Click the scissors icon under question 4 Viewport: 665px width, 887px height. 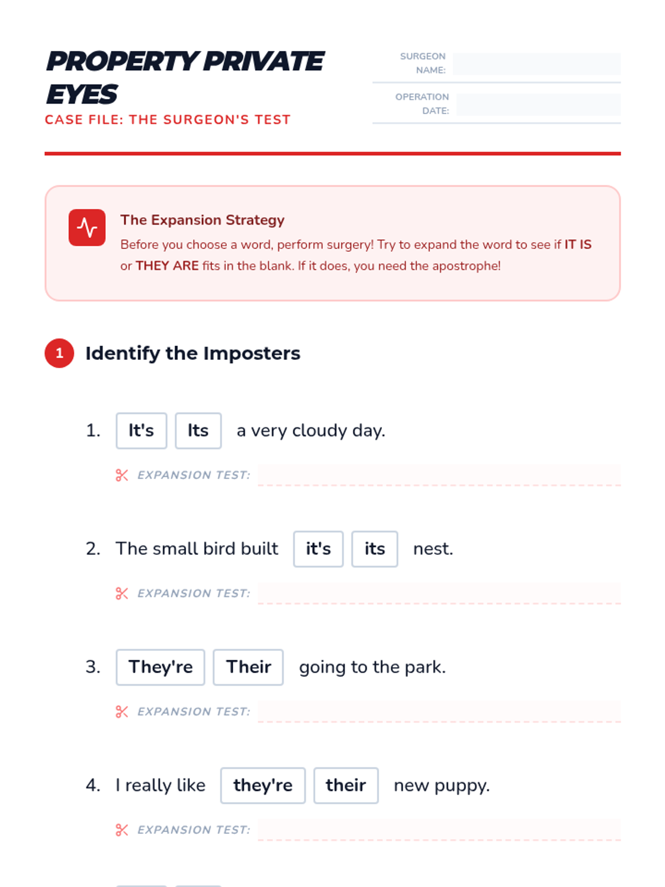pyautogui.click(x=122, y=830)
